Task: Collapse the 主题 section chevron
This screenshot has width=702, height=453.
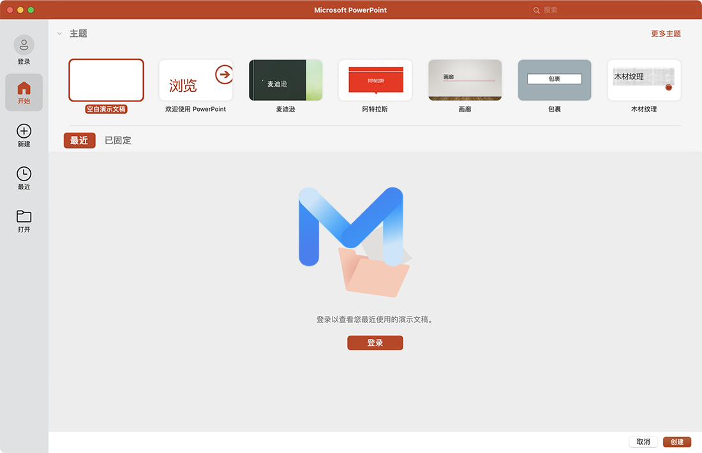Action: tap(59, 34)
